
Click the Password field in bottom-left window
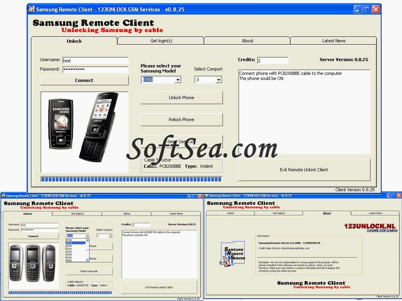(40, 230)
